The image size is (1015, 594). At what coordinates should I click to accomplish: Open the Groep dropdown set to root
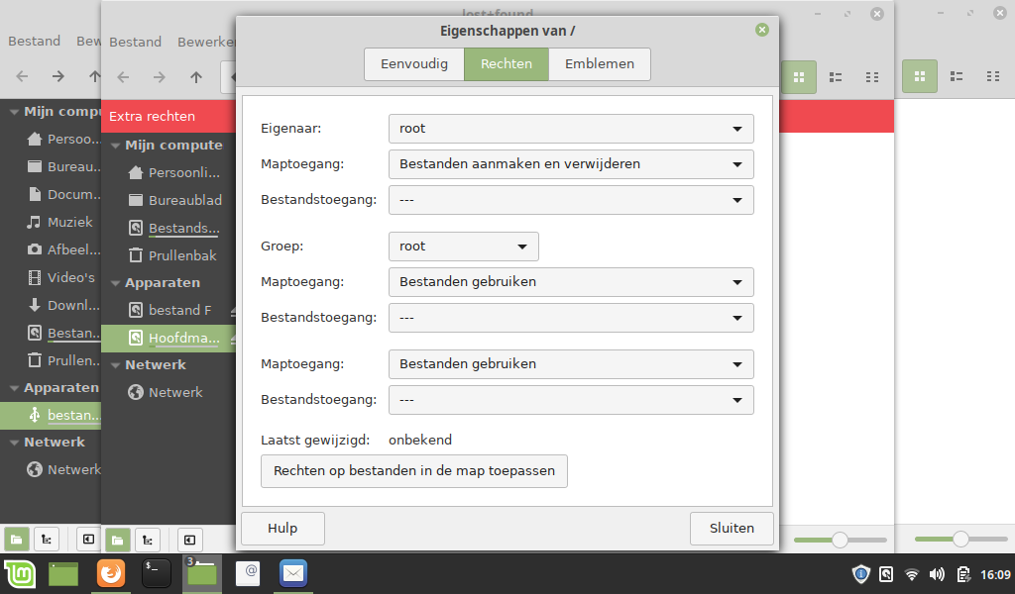coord(463,246)
